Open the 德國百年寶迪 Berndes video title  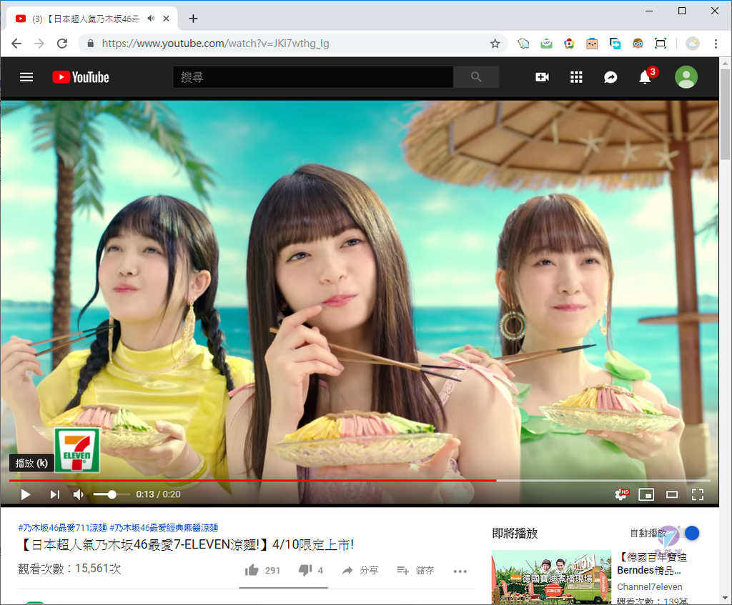[652, 564]
